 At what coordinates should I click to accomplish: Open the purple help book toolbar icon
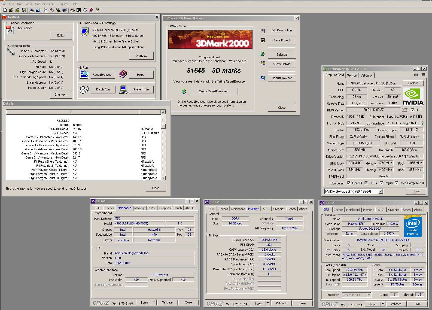pos(91,10)
